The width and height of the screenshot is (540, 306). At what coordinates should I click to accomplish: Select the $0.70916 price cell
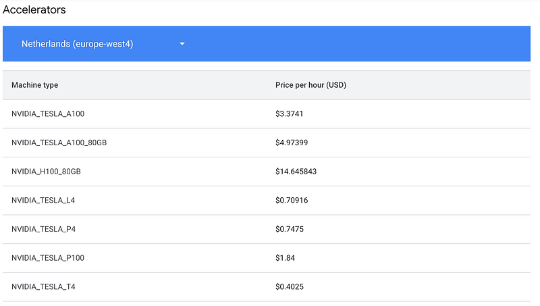coord(292,201)
